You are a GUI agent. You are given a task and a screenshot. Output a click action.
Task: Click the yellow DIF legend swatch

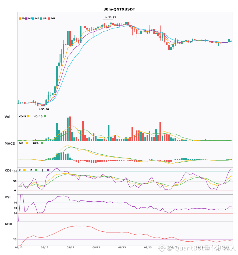coord(27,143)
